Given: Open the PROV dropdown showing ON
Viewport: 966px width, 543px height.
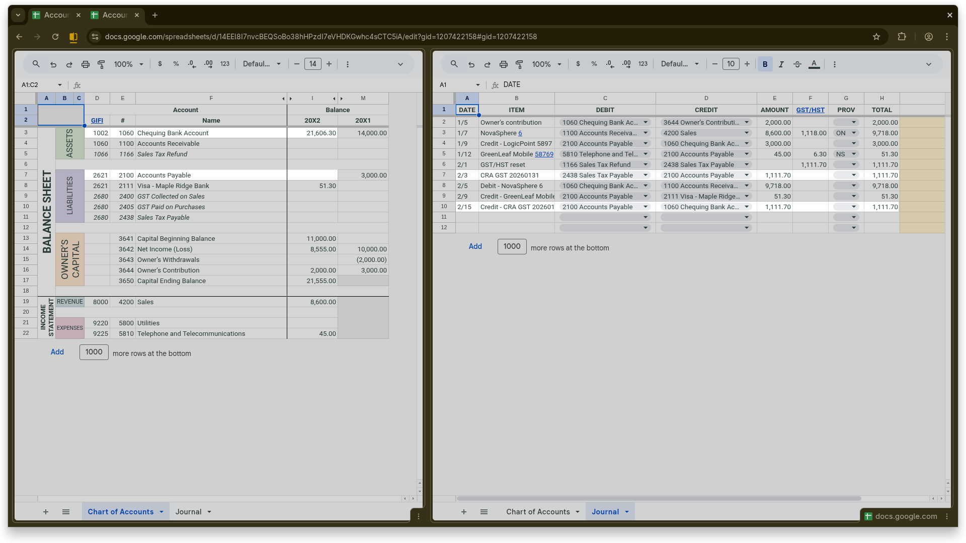Looking at the screenshot, I should [x=853, y=133].
